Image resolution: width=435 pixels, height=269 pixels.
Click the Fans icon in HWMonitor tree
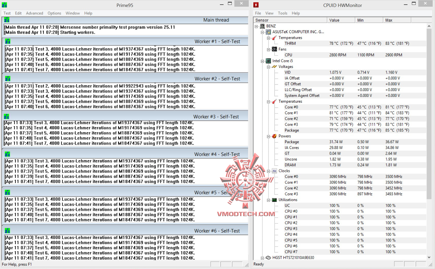coord(274,49)
